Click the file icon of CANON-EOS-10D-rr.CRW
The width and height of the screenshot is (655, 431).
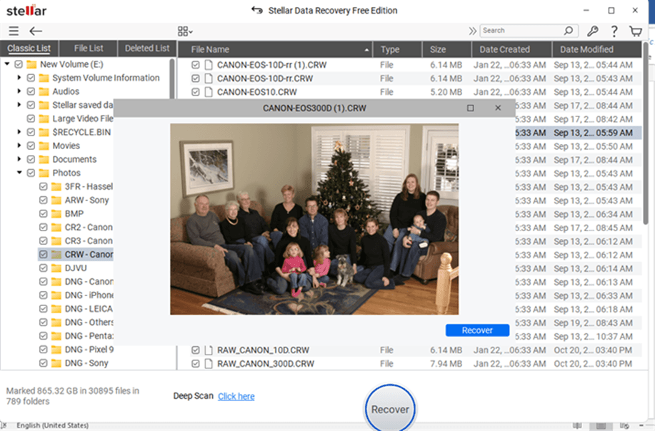[x=209, y=78]
